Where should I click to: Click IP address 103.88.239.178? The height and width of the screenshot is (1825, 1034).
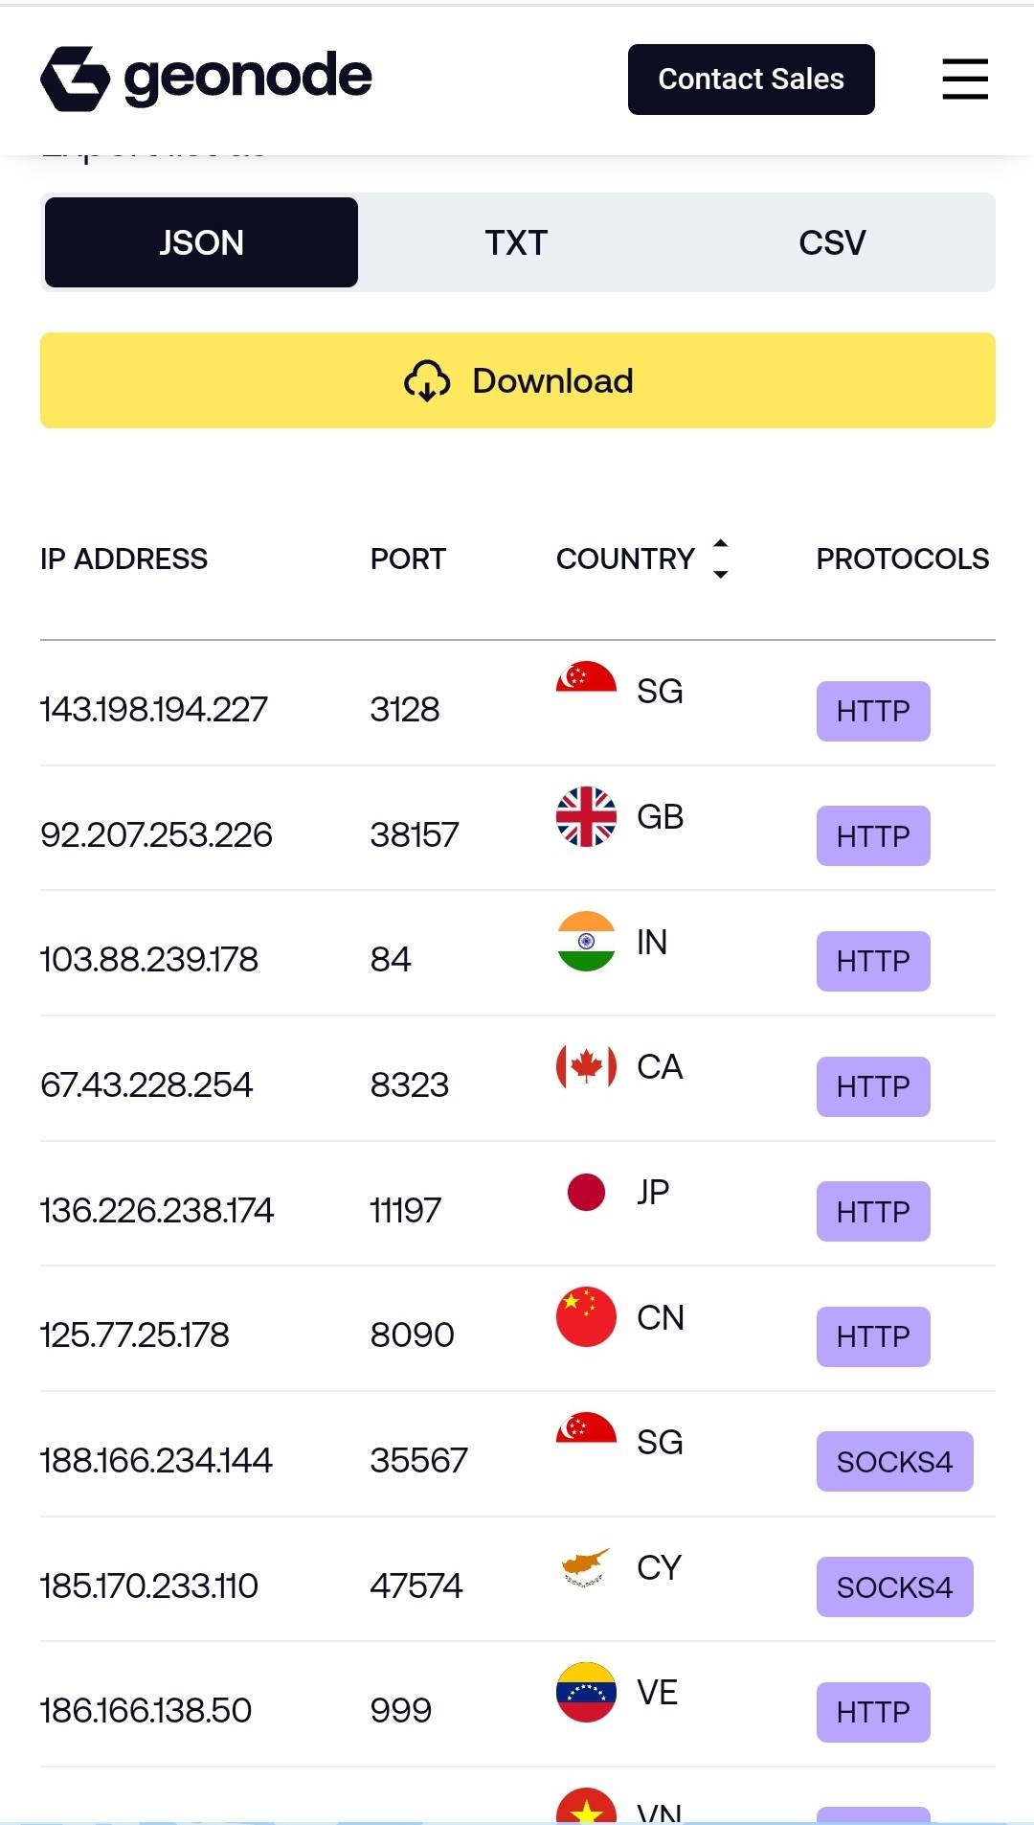149,960
